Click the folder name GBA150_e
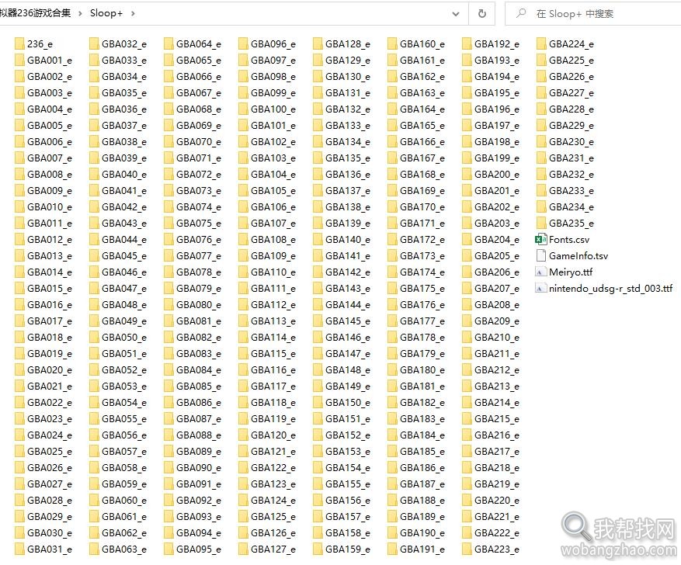The image size is (681, 565). [348, 403]
